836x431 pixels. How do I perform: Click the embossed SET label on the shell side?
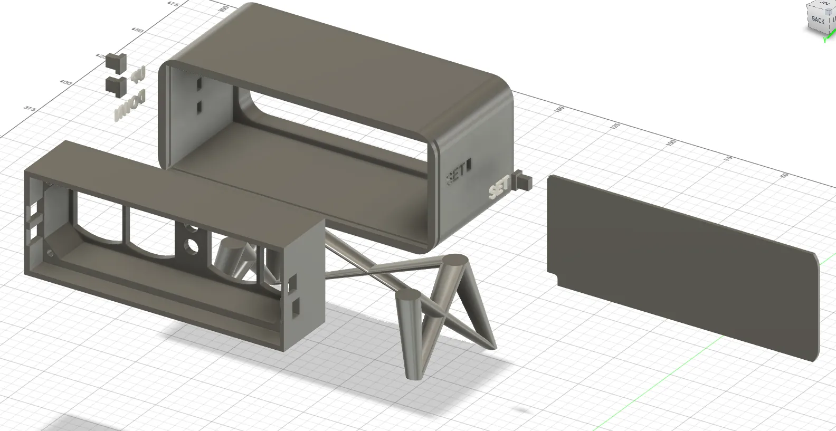(457, 172)
